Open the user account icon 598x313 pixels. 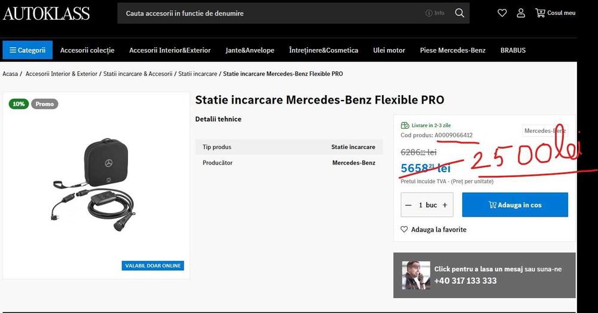(x=521, y=13)
